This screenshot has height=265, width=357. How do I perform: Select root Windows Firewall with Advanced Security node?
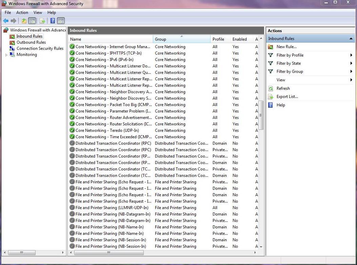click(x=38, y=30)
